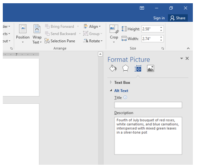Open Fill & Line tab in Format Picture
197x168 pixels.
click(113, 68)
